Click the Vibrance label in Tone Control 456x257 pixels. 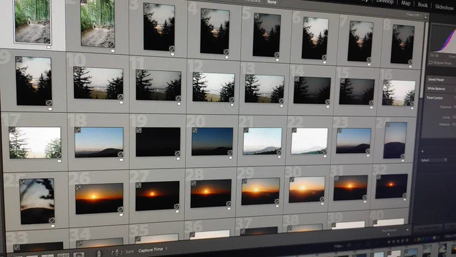pyautogui.click(x=445, y=124)
